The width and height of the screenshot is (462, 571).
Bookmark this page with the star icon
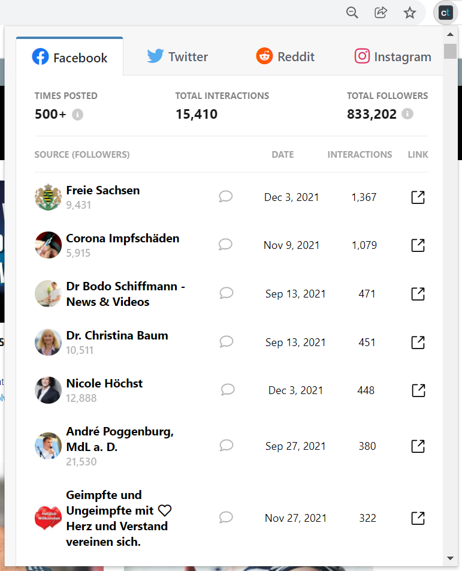coord(410,13)
